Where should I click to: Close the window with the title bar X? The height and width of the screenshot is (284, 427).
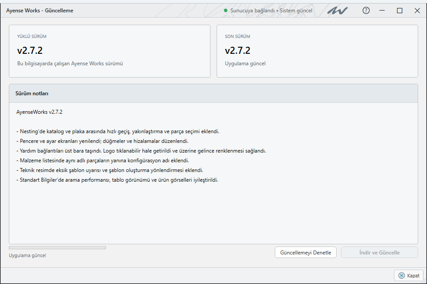coord(417,11)
